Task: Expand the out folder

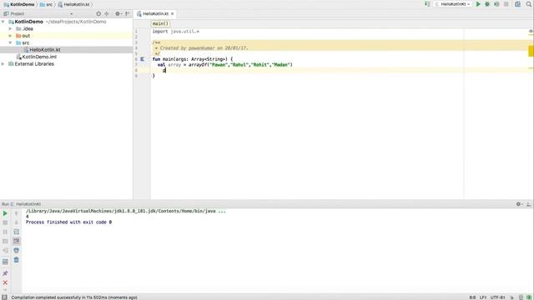Action: (10, 36)
